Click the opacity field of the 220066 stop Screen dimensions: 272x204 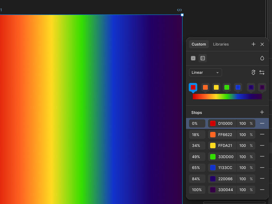tap(246, 179)
